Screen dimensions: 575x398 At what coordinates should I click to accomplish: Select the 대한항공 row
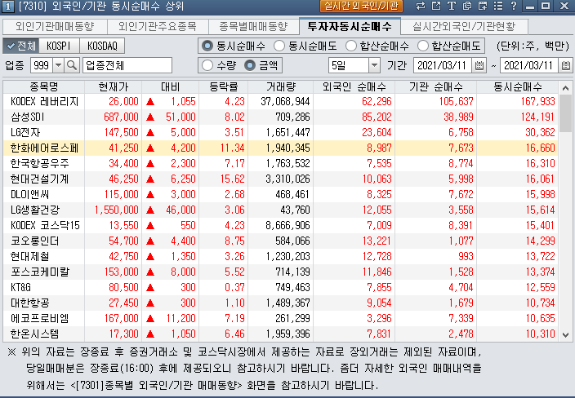[280, 303]
